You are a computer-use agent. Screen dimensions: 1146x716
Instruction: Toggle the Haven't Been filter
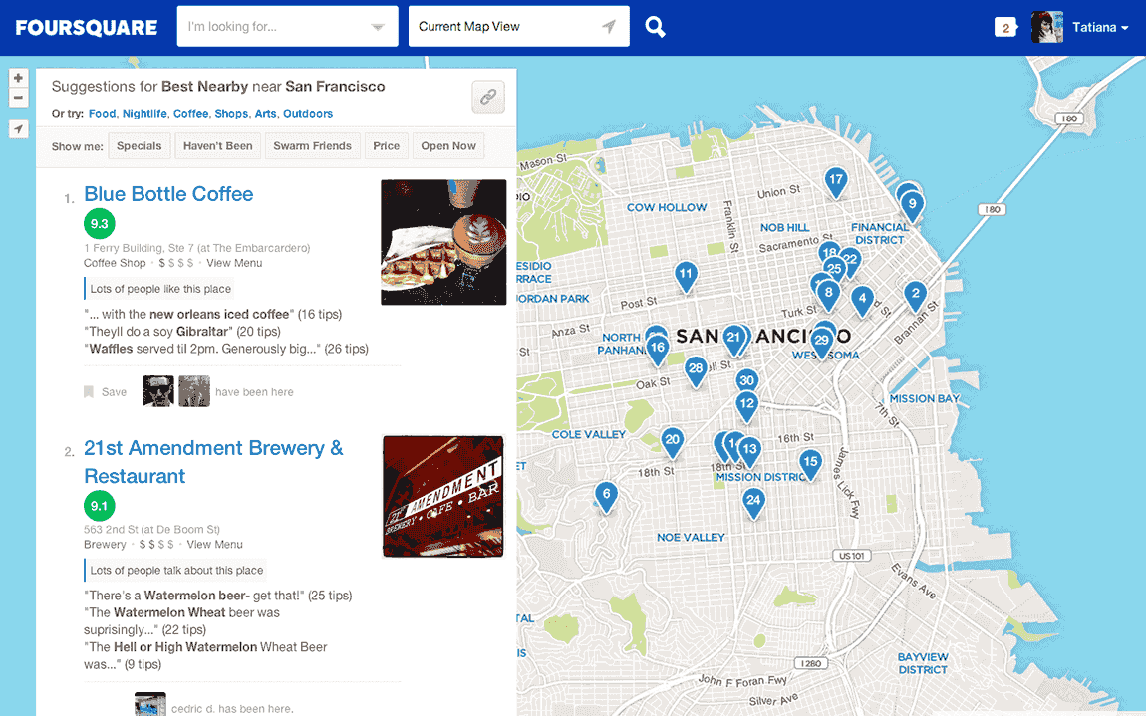[x=218, y=146]
